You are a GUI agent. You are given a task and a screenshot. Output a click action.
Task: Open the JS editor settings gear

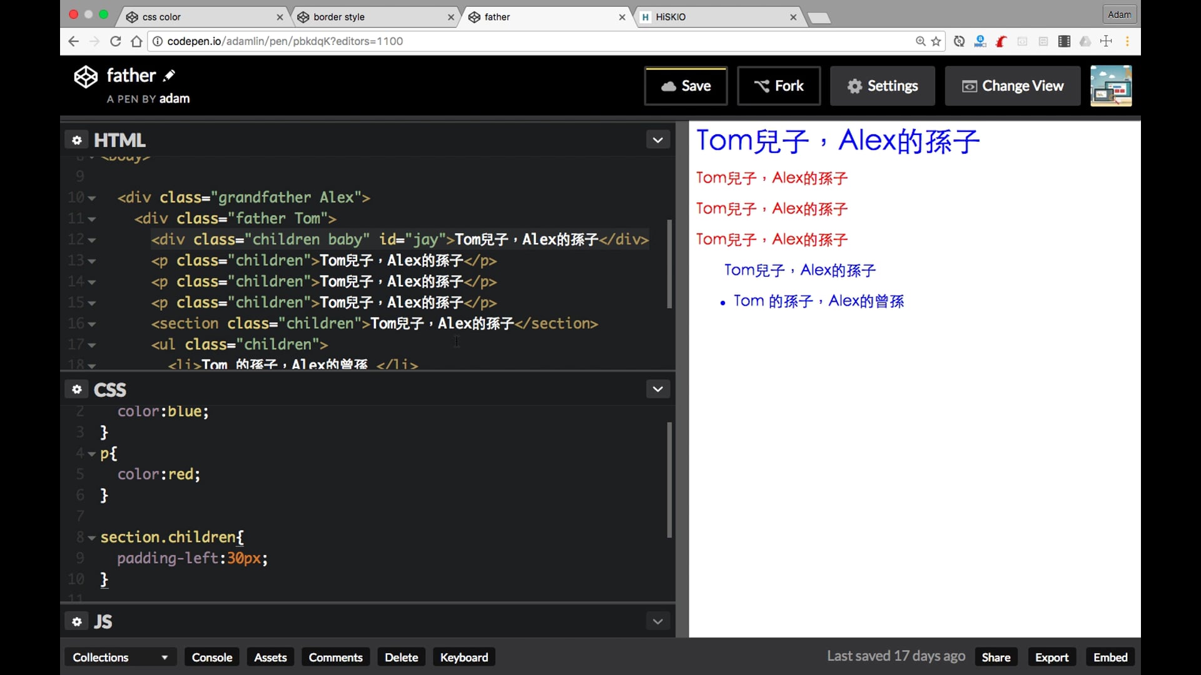(x=77, y=621)
